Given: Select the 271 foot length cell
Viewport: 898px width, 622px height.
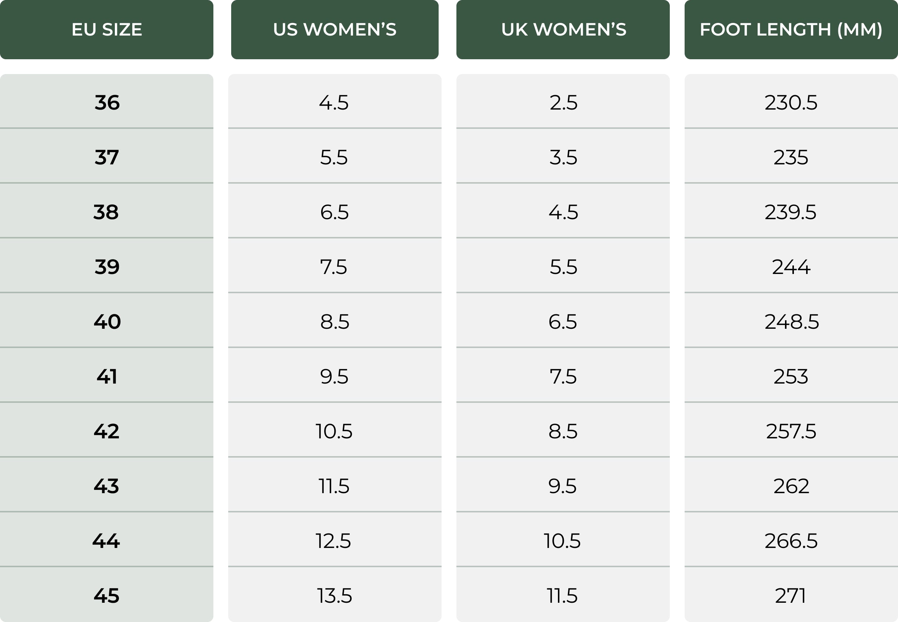Looking at the screenshot, I should click(x=791, y=595).
